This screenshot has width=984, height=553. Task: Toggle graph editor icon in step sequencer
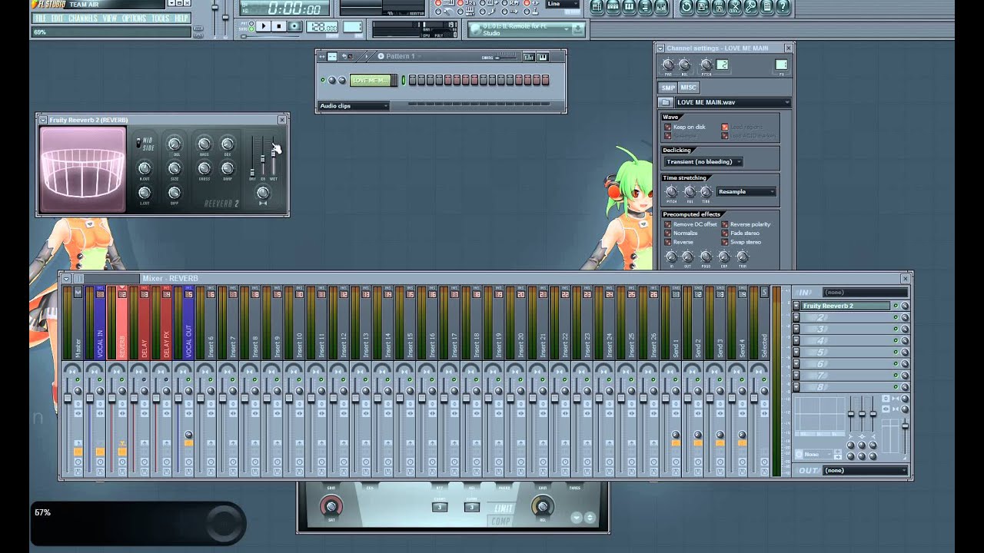529,57
